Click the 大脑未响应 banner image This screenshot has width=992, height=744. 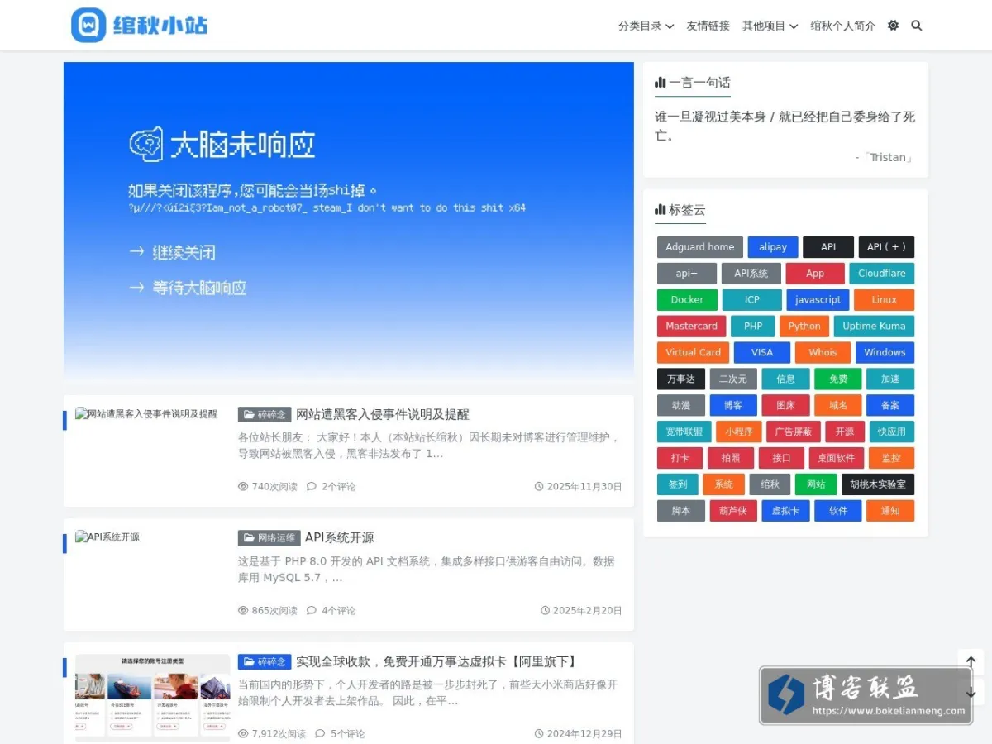(x=349, y=222)
